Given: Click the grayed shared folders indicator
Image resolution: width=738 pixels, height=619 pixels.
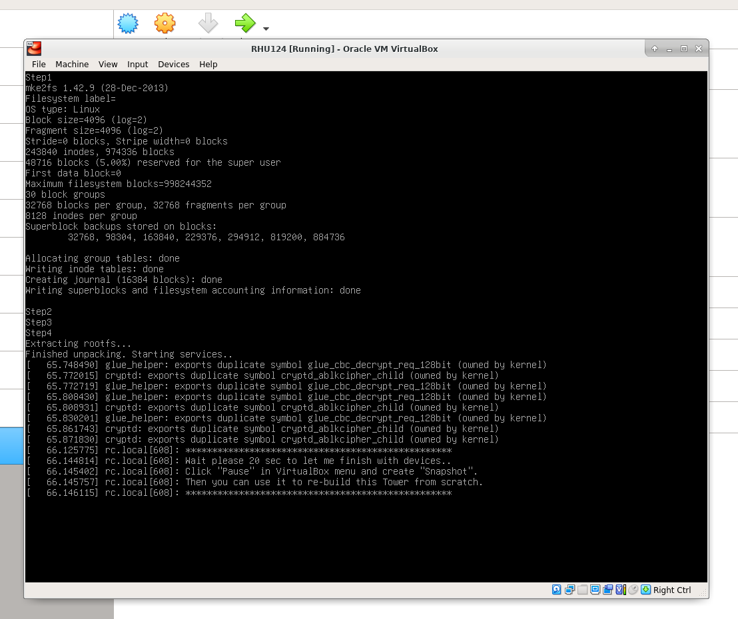Looking at the screenshot, I should pos(583,590).
